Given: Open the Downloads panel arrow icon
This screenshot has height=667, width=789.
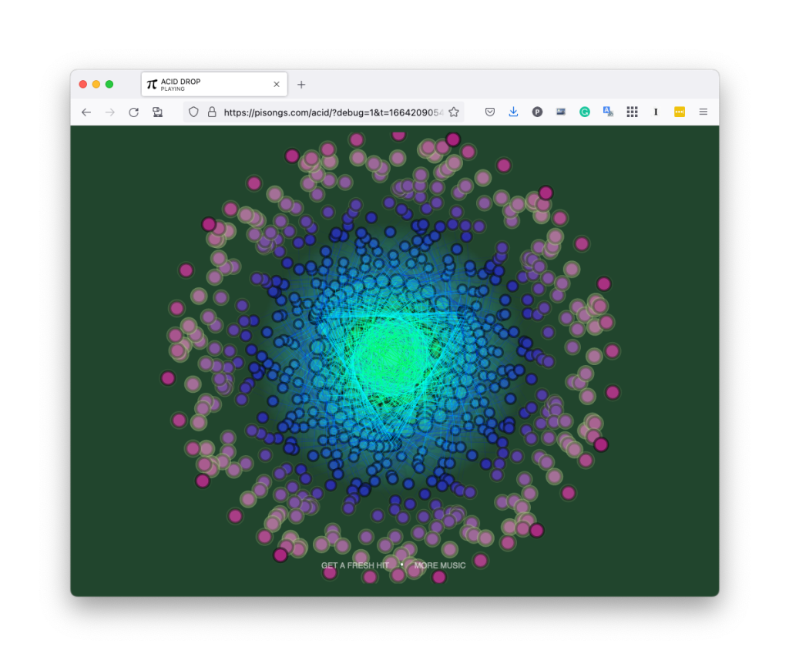Looking at the screenshot, I should [513, 112].
